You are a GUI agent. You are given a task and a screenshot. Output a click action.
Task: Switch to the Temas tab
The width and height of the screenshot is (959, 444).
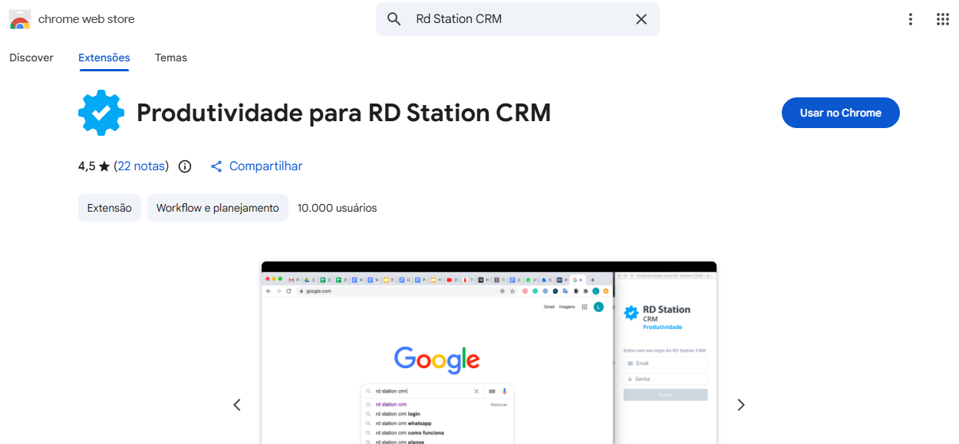[171, 58]
